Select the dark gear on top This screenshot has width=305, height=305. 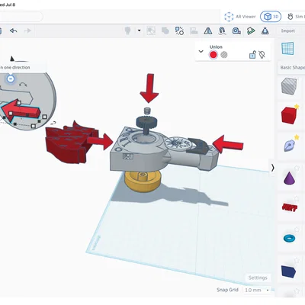point(146,123)
